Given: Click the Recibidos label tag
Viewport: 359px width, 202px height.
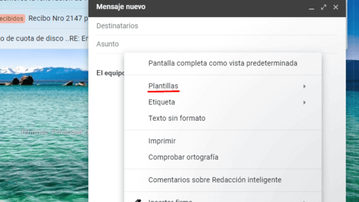Looking at the screenshot, I should click(12, 18).
